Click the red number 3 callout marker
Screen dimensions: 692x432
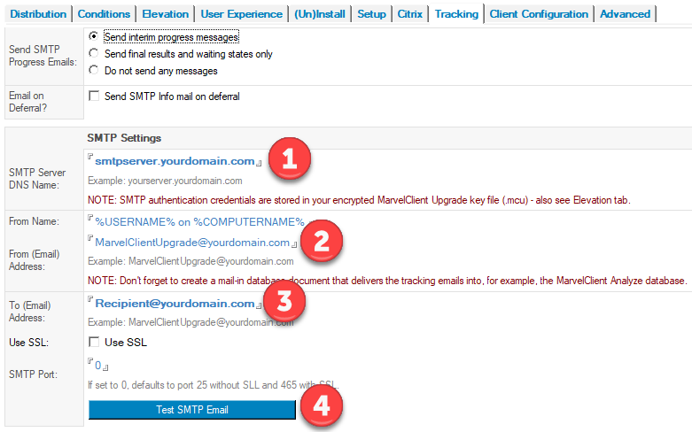[284, 302]
